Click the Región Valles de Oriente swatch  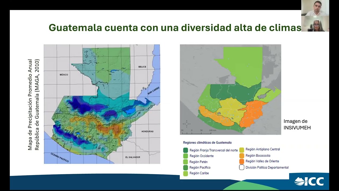tap(242, 162)
